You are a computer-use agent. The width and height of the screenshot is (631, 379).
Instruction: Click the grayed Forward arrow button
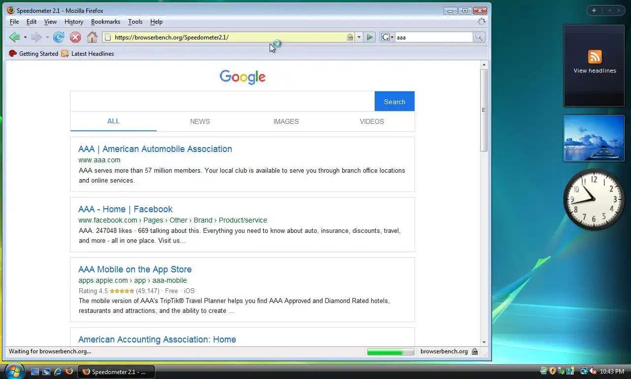coord(36,37)
